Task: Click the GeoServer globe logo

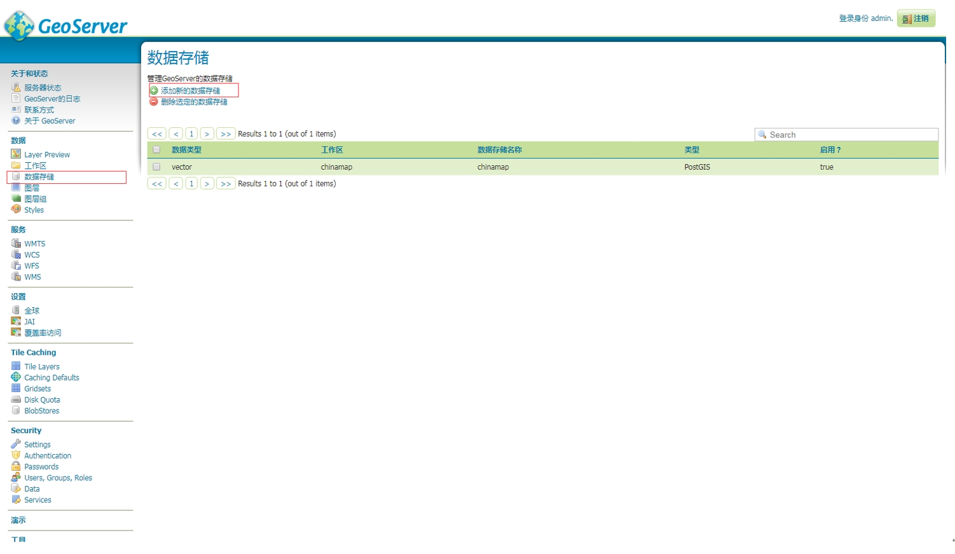Action: [x=19, y=25]
